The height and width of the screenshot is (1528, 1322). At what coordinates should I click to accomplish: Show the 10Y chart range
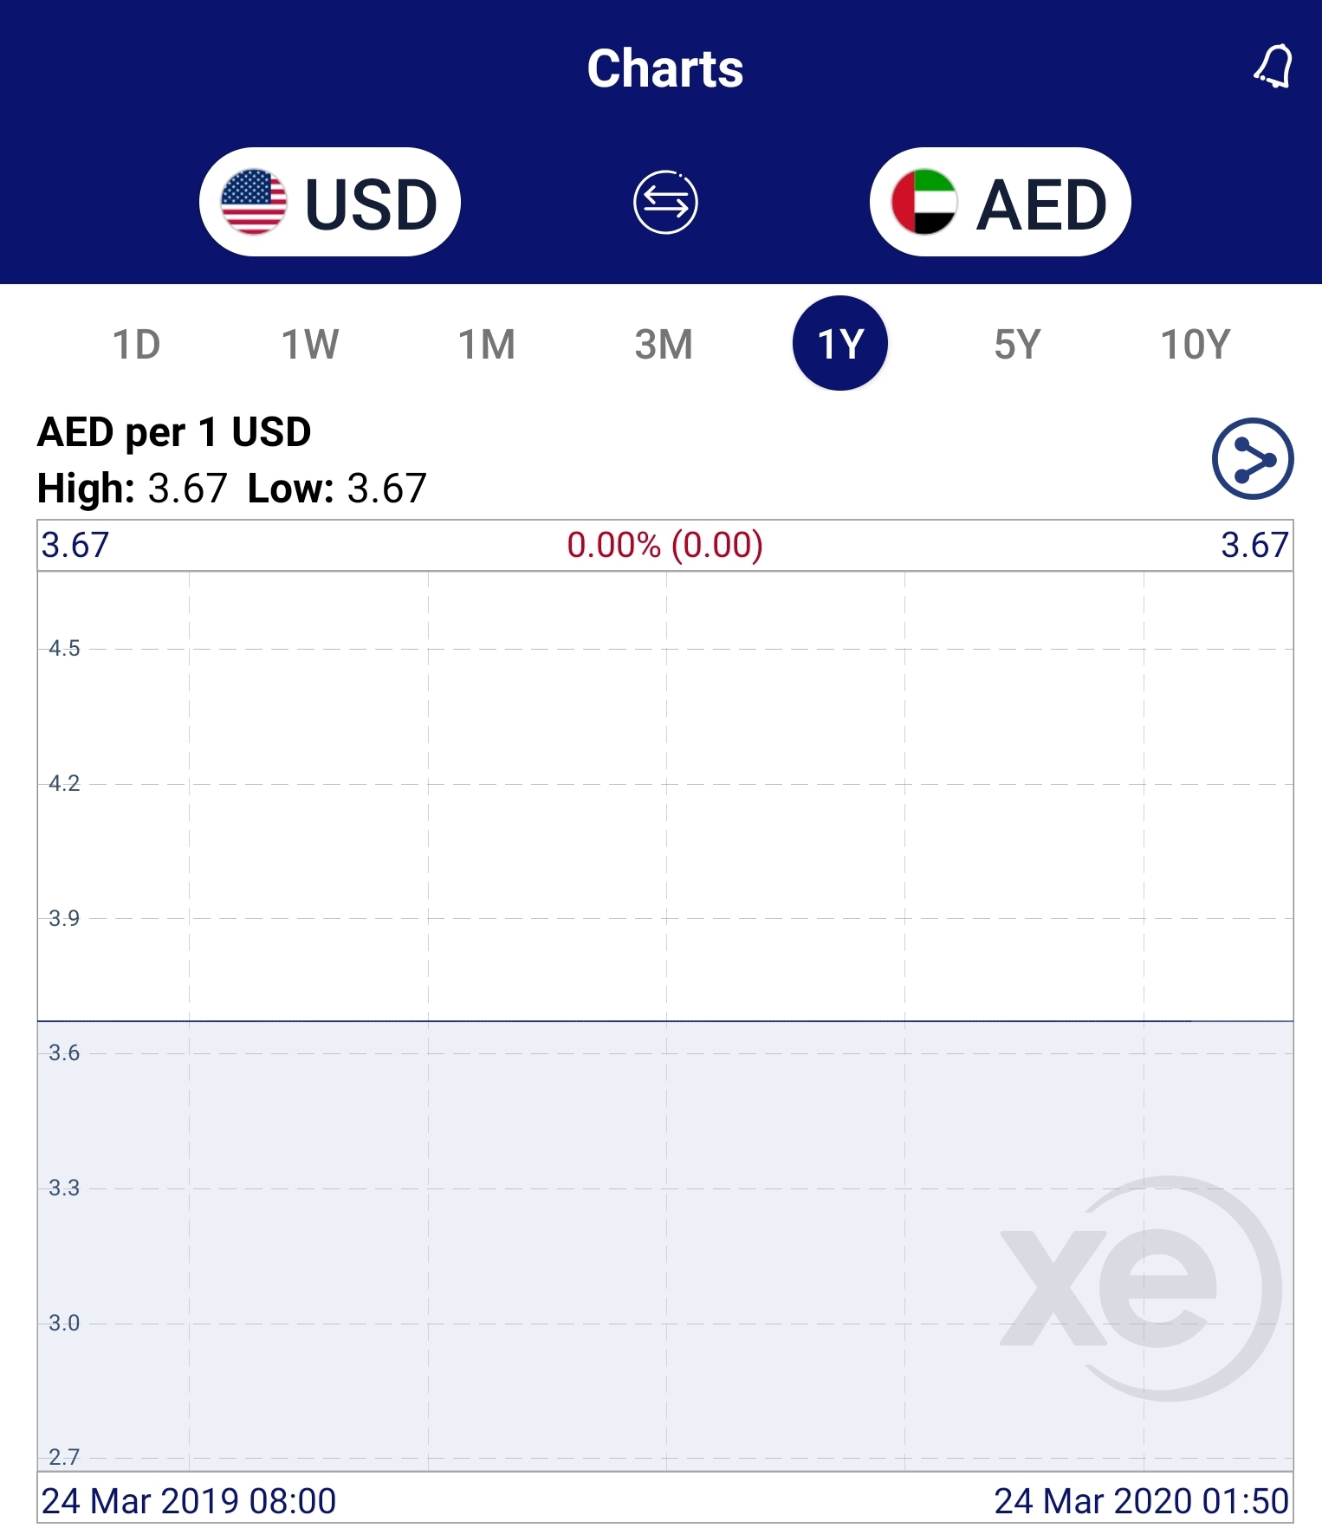tap(1196, 344)
